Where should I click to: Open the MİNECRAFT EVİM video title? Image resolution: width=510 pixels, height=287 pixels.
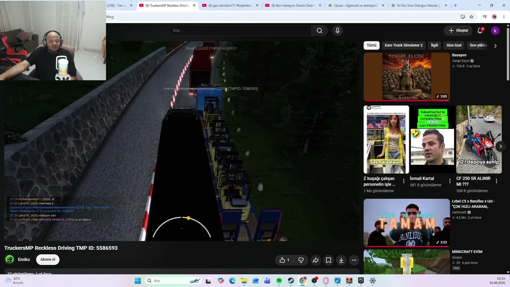point(467,252)
